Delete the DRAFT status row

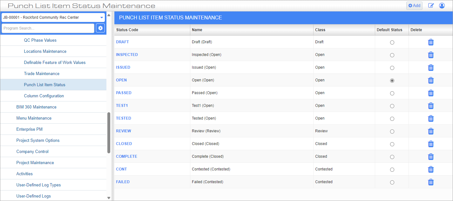click(431, 42)
